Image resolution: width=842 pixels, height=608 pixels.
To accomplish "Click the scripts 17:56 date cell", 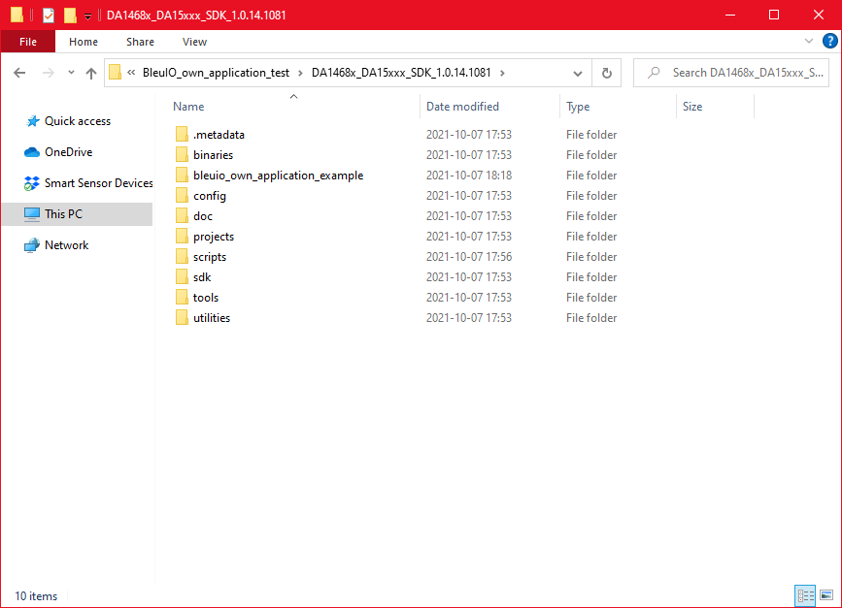I will click(x=469, y=257).
